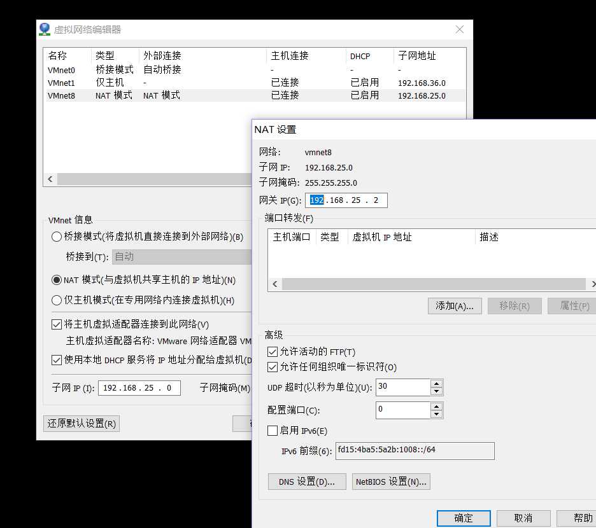The image size is (596, 528).
Task: Click port forwarding horizontal scrollbar track
Action: 434,284
